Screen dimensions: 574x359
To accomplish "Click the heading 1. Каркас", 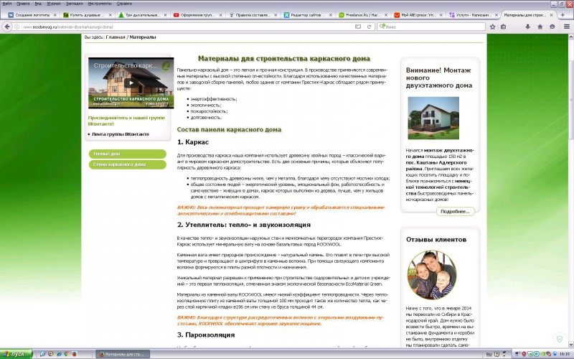I will tap(193, 142).
